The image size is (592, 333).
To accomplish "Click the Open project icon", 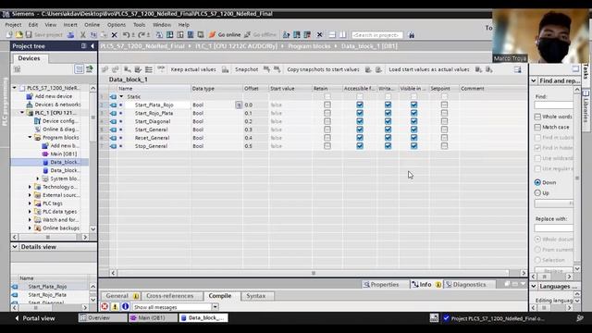I will point(18,35).
